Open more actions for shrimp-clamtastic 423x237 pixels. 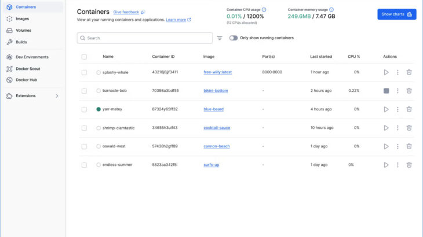point(398,128)
